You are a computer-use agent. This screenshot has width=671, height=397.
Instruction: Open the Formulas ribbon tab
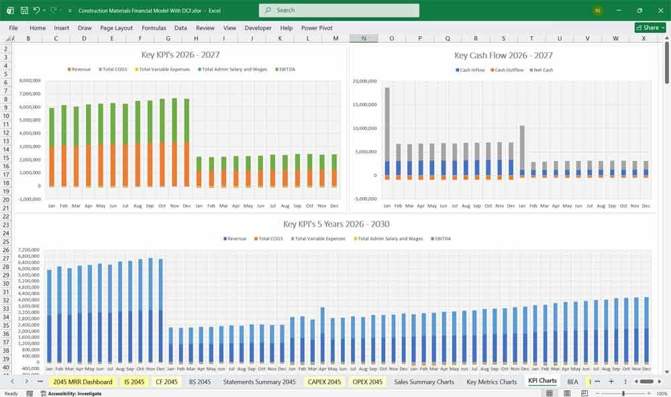point(154,27)
